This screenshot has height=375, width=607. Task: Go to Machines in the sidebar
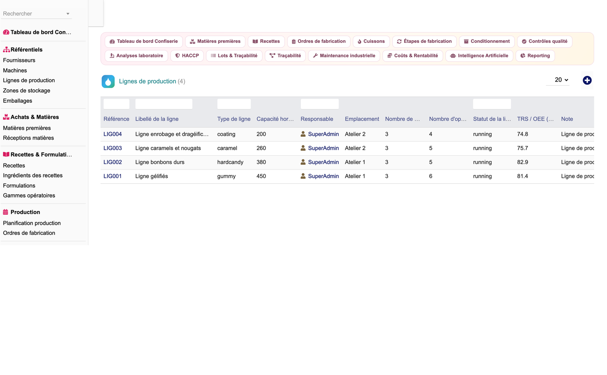15,70
